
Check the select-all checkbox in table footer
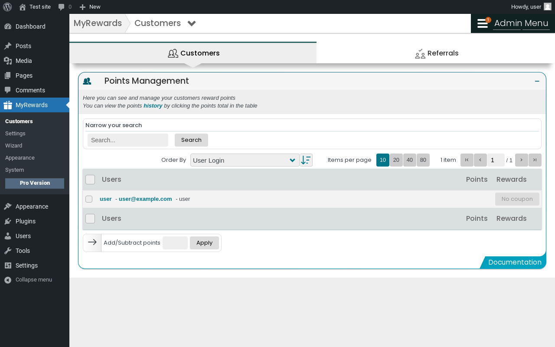point(90,219)
